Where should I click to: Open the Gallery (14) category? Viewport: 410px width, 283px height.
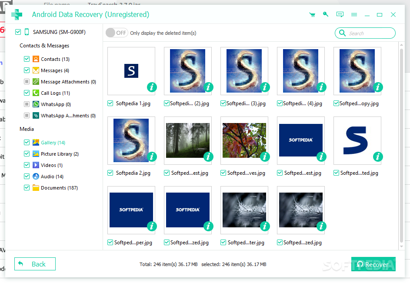(x=53, y=143)
